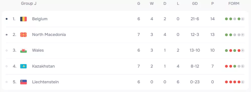The width and height of the screenshot is (251, 92).
Task: Click the Wales flag icon
Action: 23,50
